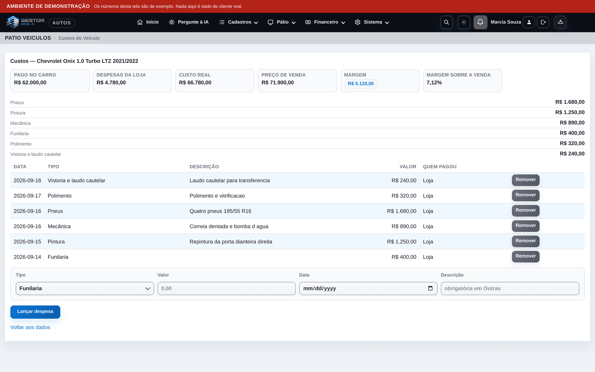Focus the Descrição input field
Viewport: 595px width, 372px height.
[510, 288]
